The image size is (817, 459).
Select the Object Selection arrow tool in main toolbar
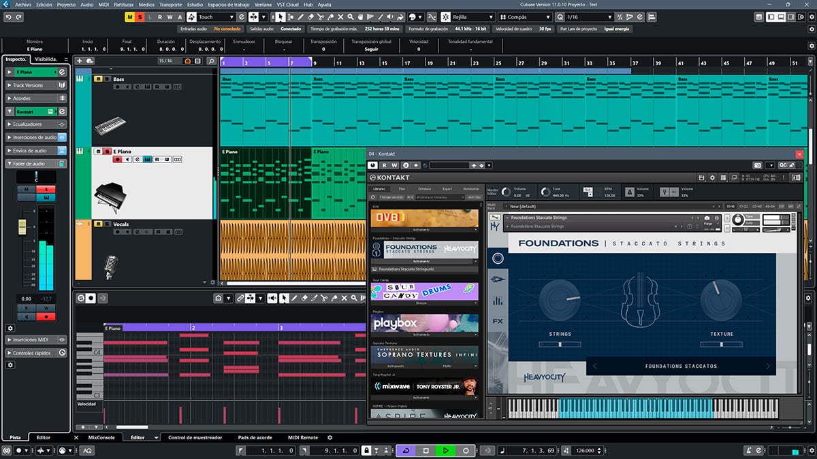tap(281, 16)
